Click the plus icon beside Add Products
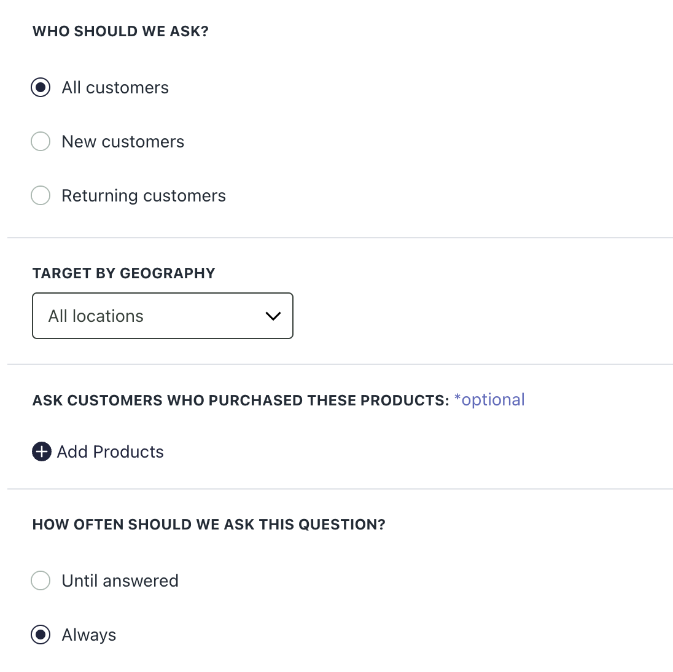The image size is (673, 672). pyautogui.click(x=41, y=452)
